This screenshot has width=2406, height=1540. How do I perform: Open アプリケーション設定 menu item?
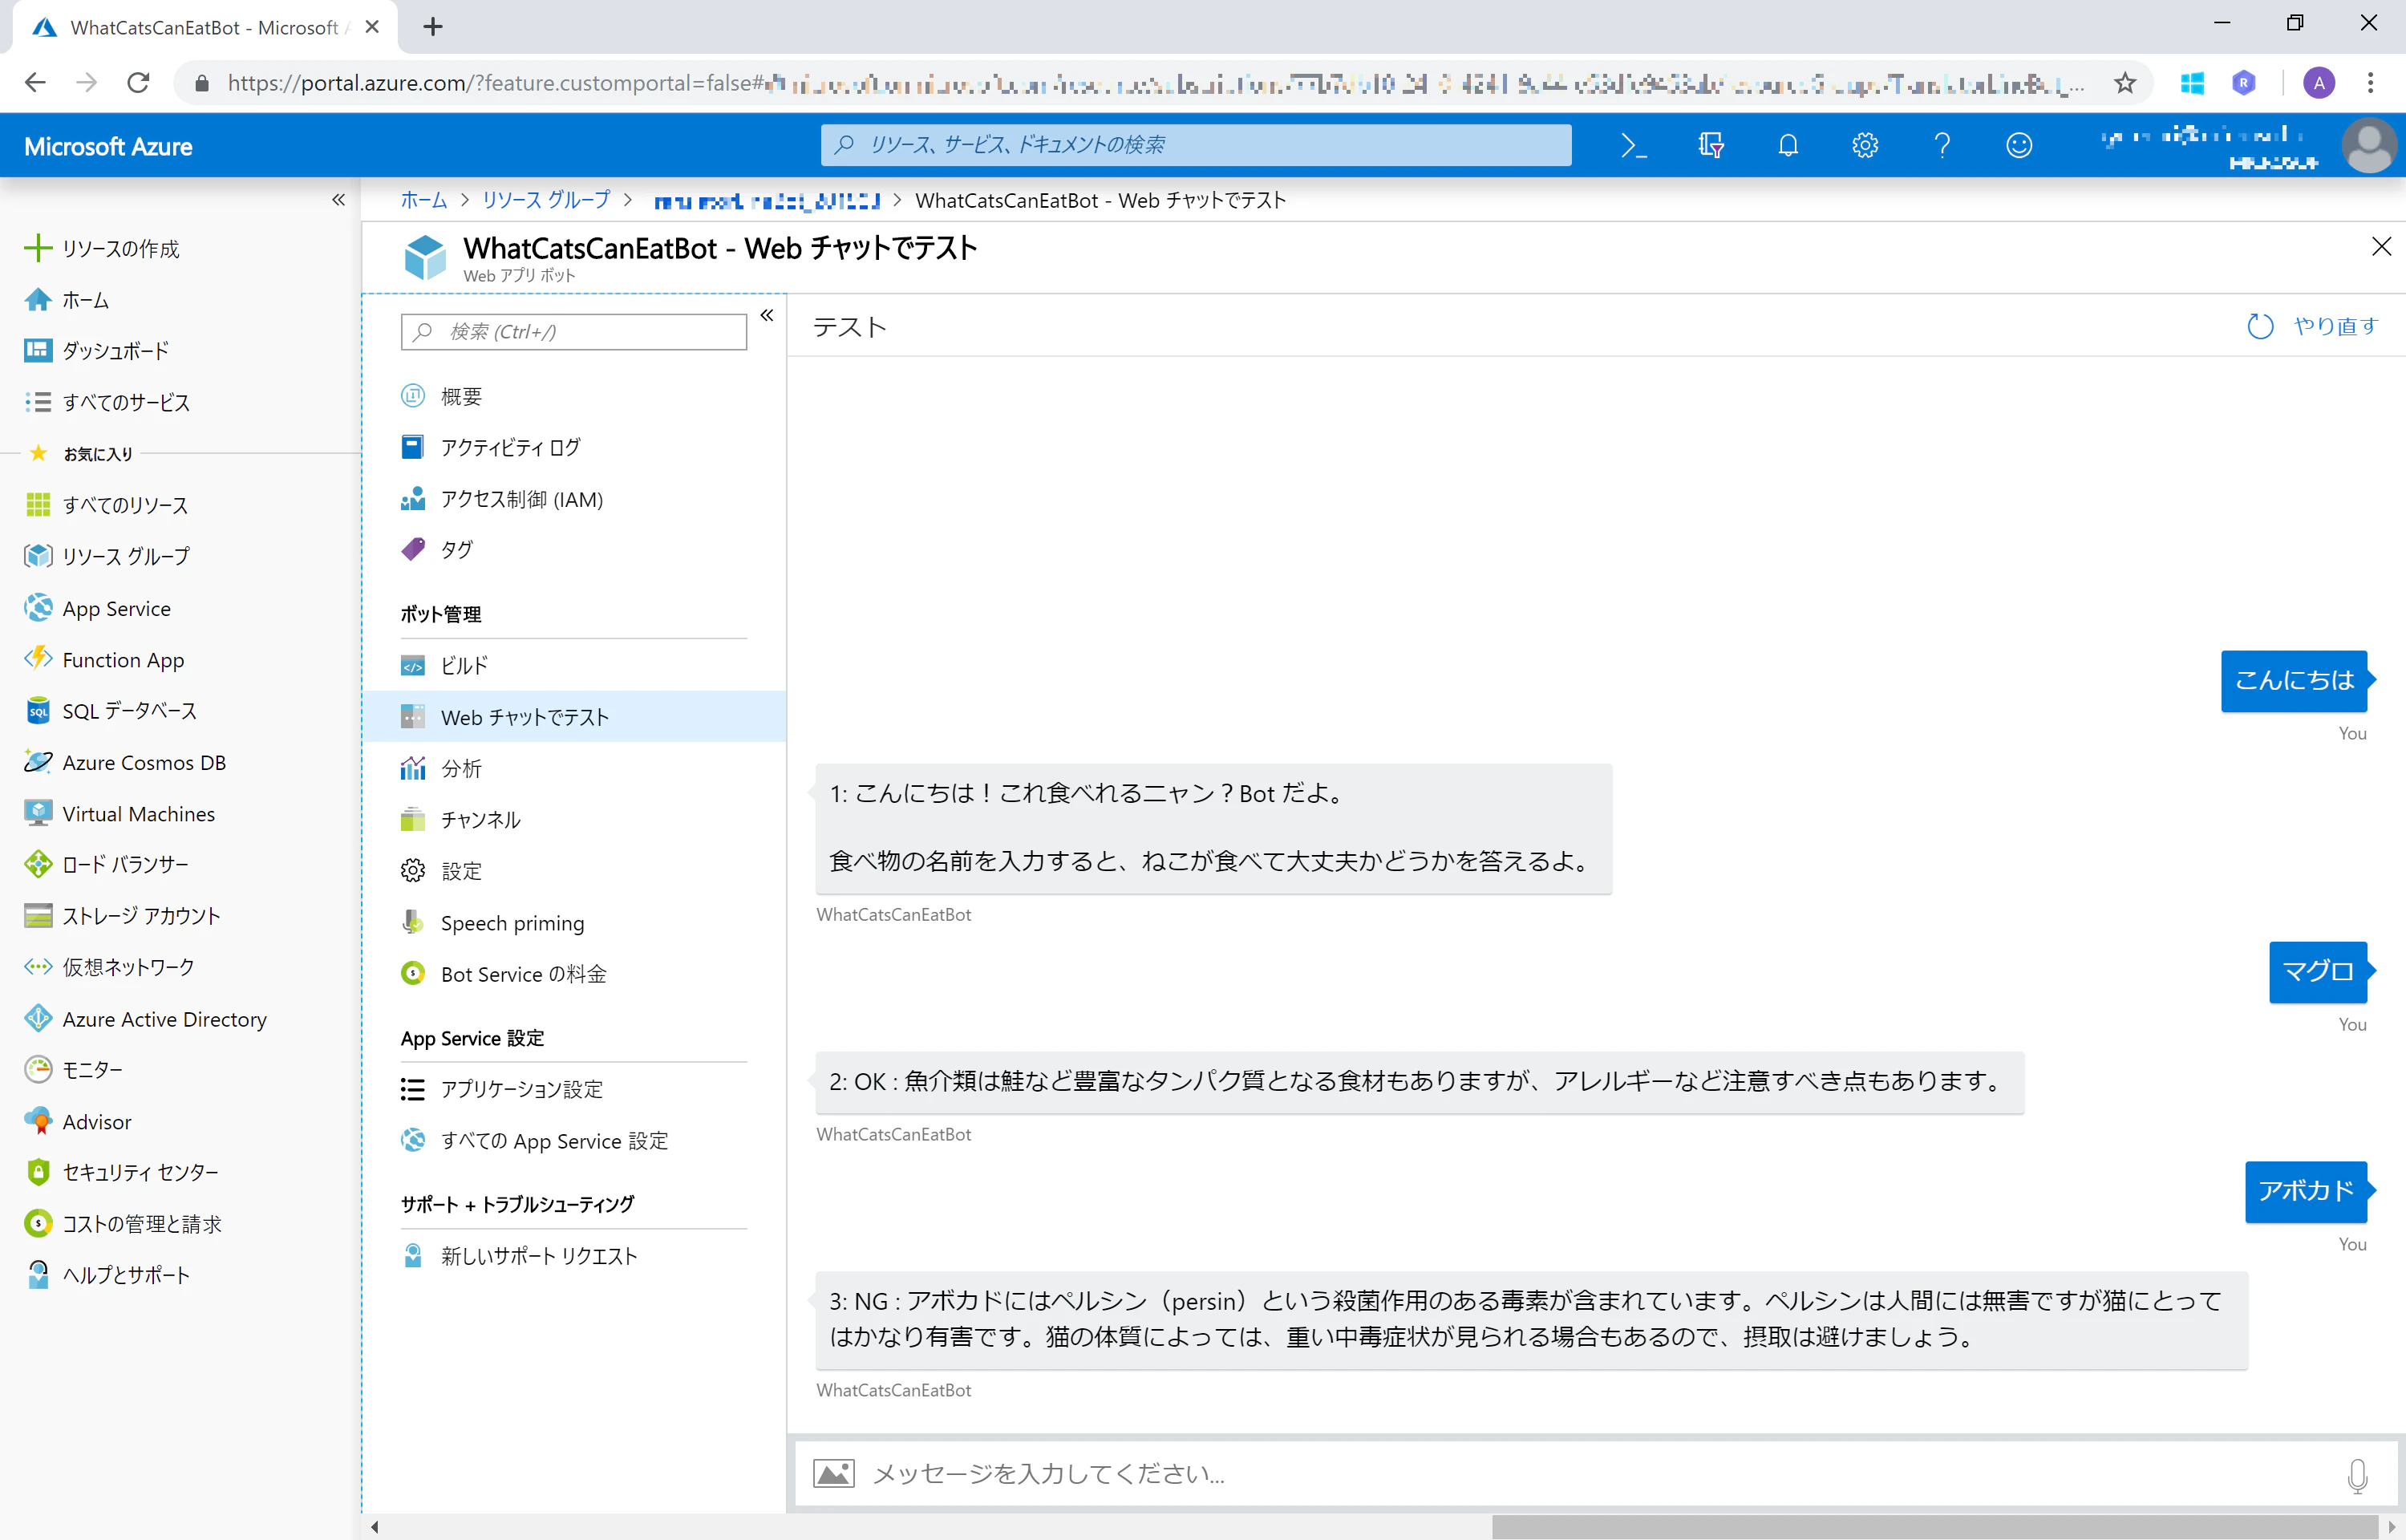[x=573, y=1089]
